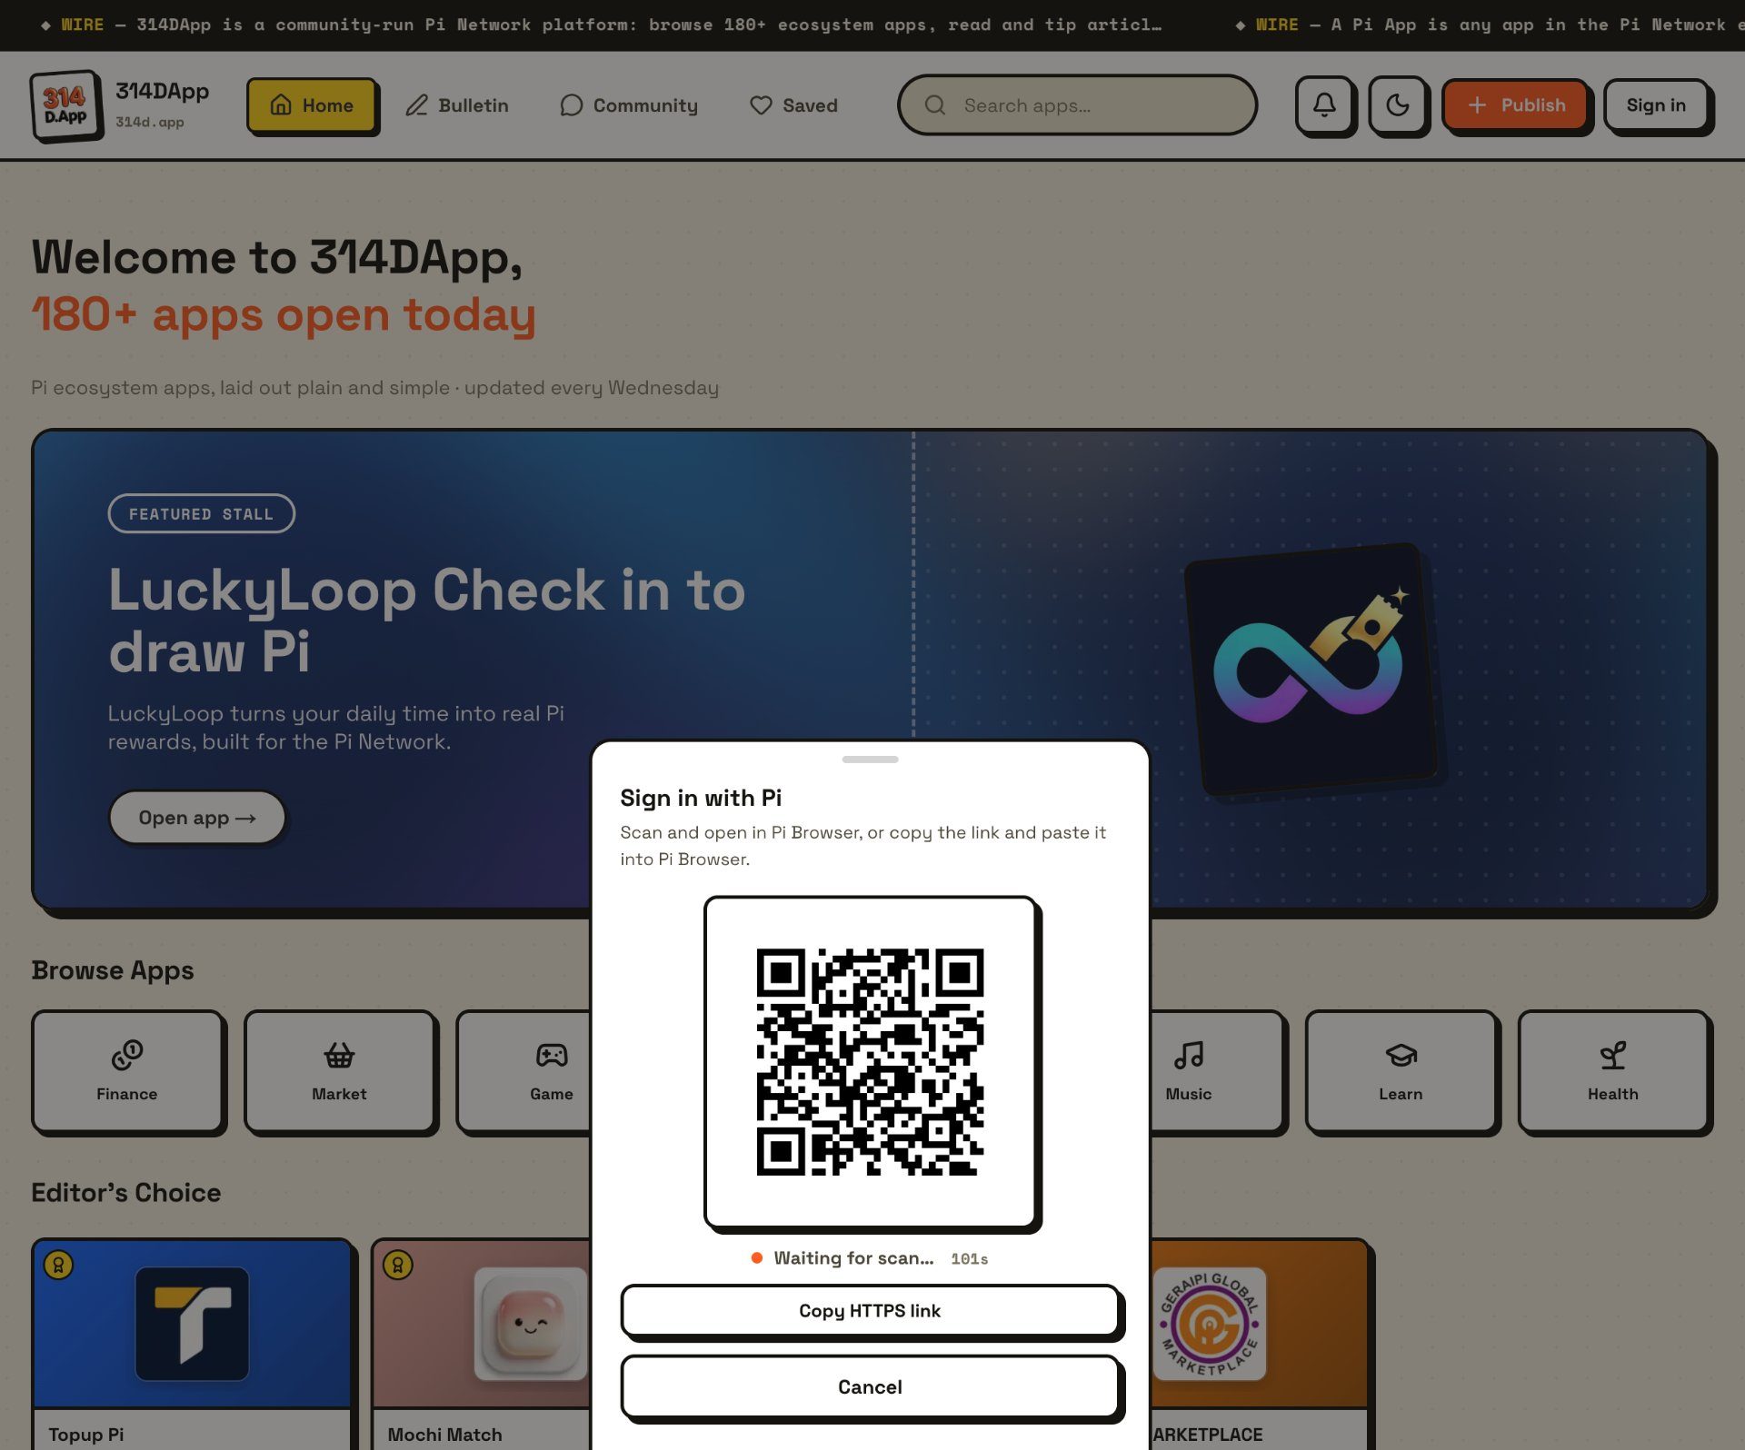Click the Publish button
1745x1450 pixels.
1516,105
